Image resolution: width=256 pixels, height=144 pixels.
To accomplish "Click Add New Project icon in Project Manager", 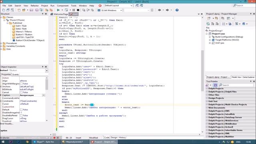I will (209, 18).
